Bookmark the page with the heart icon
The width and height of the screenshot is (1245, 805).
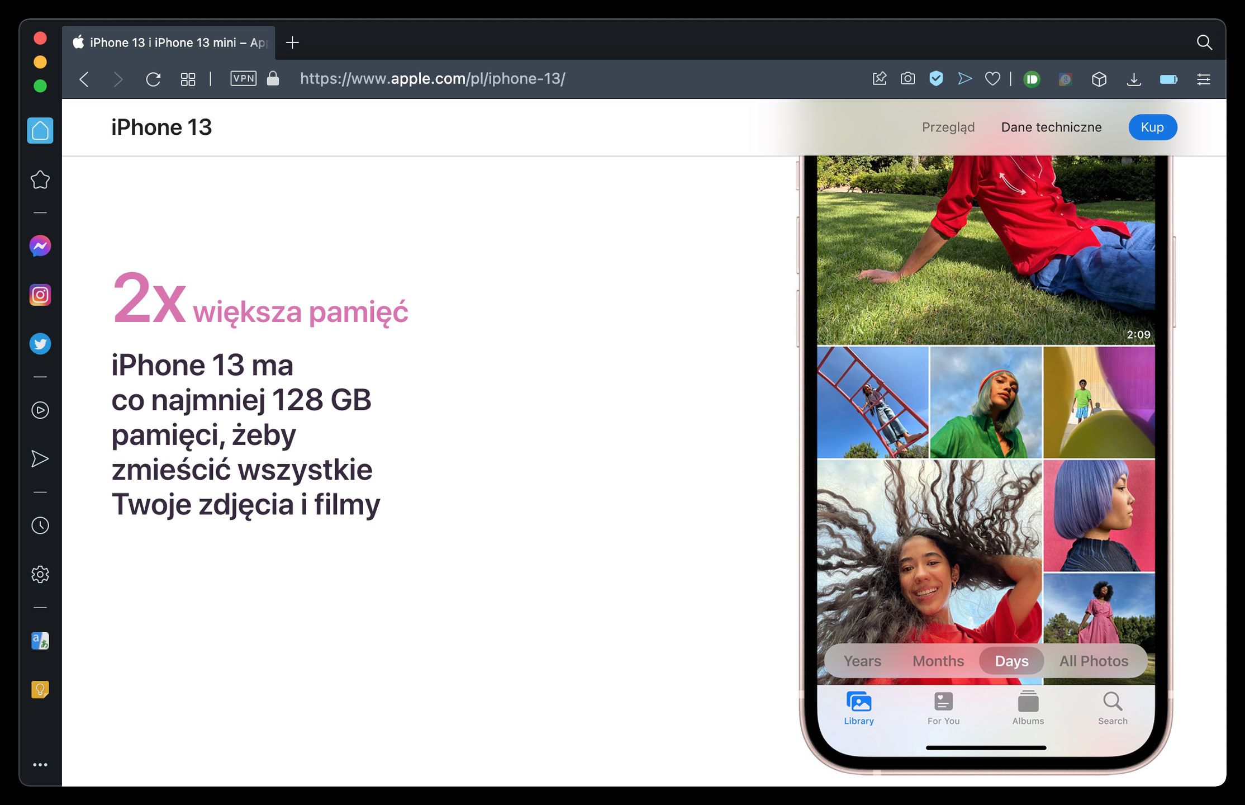pyautogui.click(x=992, y=79)
